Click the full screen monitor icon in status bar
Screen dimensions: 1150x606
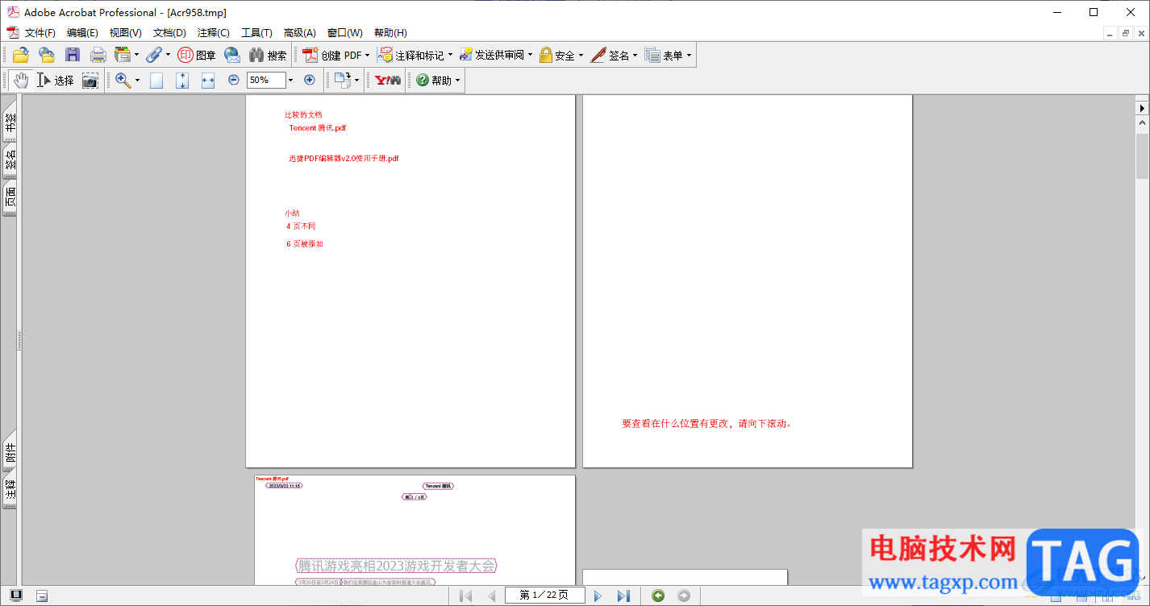coord(16,596)
